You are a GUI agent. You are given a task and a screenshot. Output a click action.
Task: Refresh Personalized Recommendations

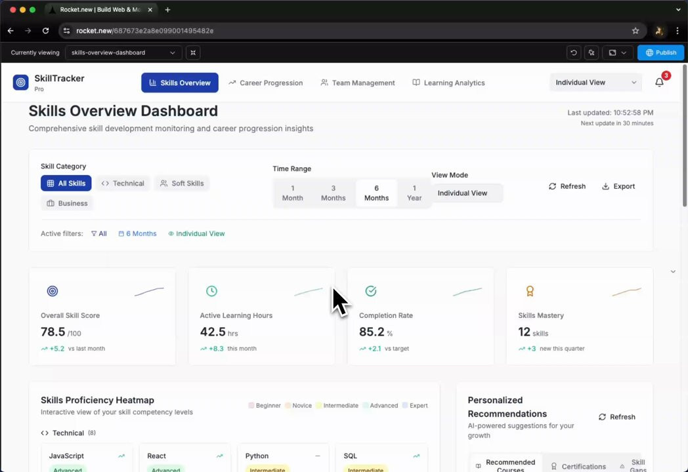tap(617, 417)
